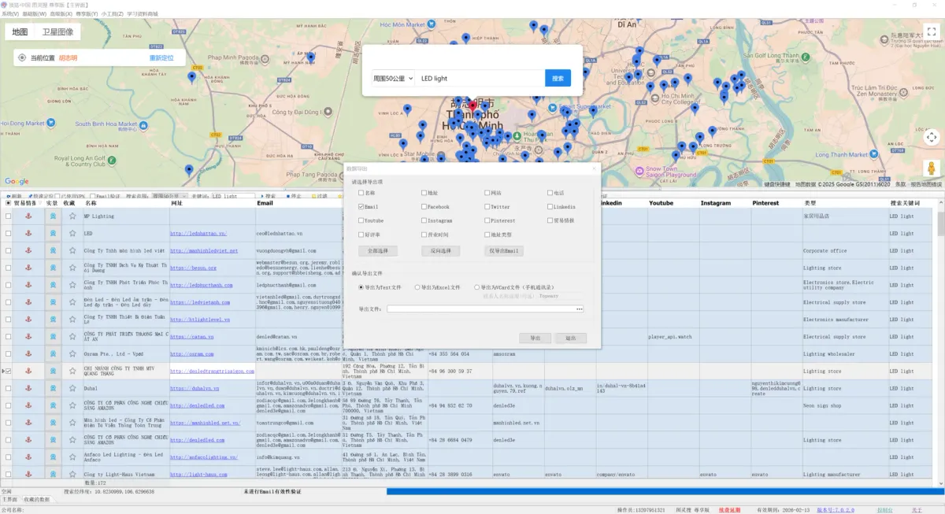
Task: Click the 搜索 toolbar search item above table
Action: (267, 196)
